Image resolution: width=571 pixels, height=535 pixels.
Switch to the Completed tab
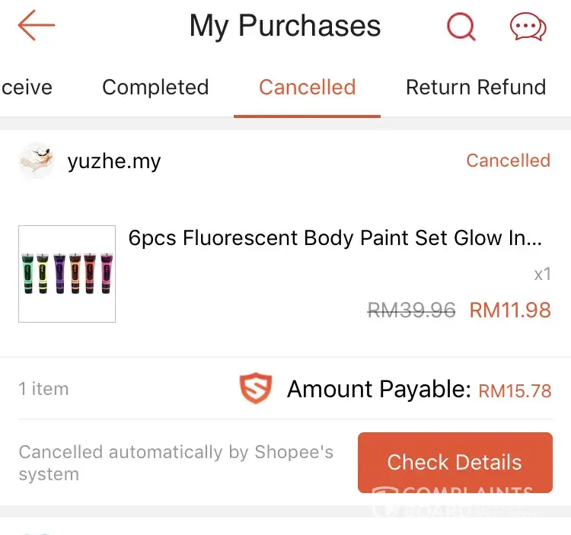[155, 88]
